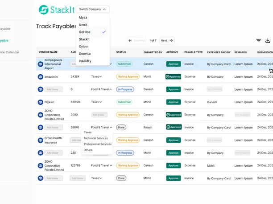
Task: Choose StackIt in the company dropdown list
Action: click(x=84, y=39)
